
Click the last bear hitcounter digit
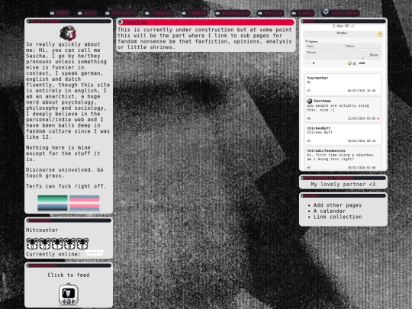(82, 243)
